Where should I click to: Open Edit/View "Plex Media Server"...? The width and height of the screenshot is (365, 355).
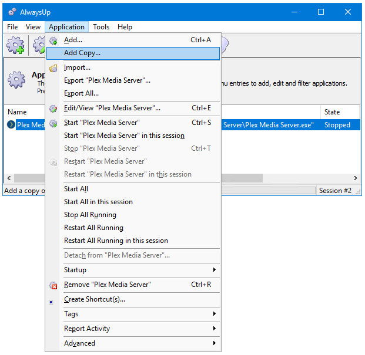click(133, 109)
